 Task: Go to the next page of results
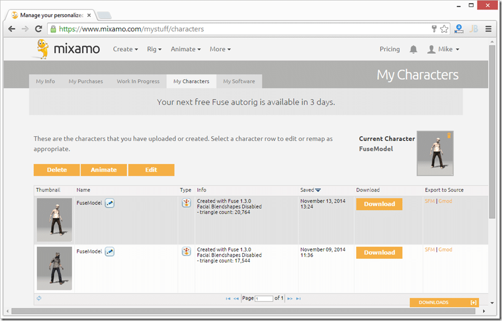pyautogui.click(x=290, y=299)
